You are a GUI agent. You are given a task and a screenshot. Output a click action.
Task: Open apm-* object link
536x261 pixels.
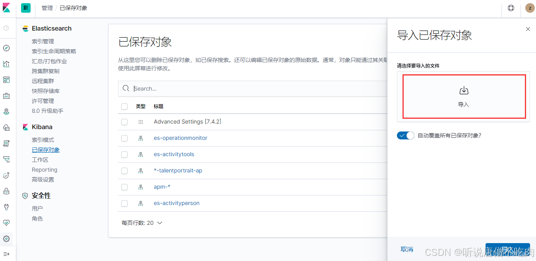coord(162,187)
